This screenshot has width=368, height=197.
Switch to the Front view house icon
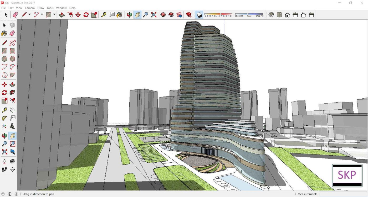(287, 15)
